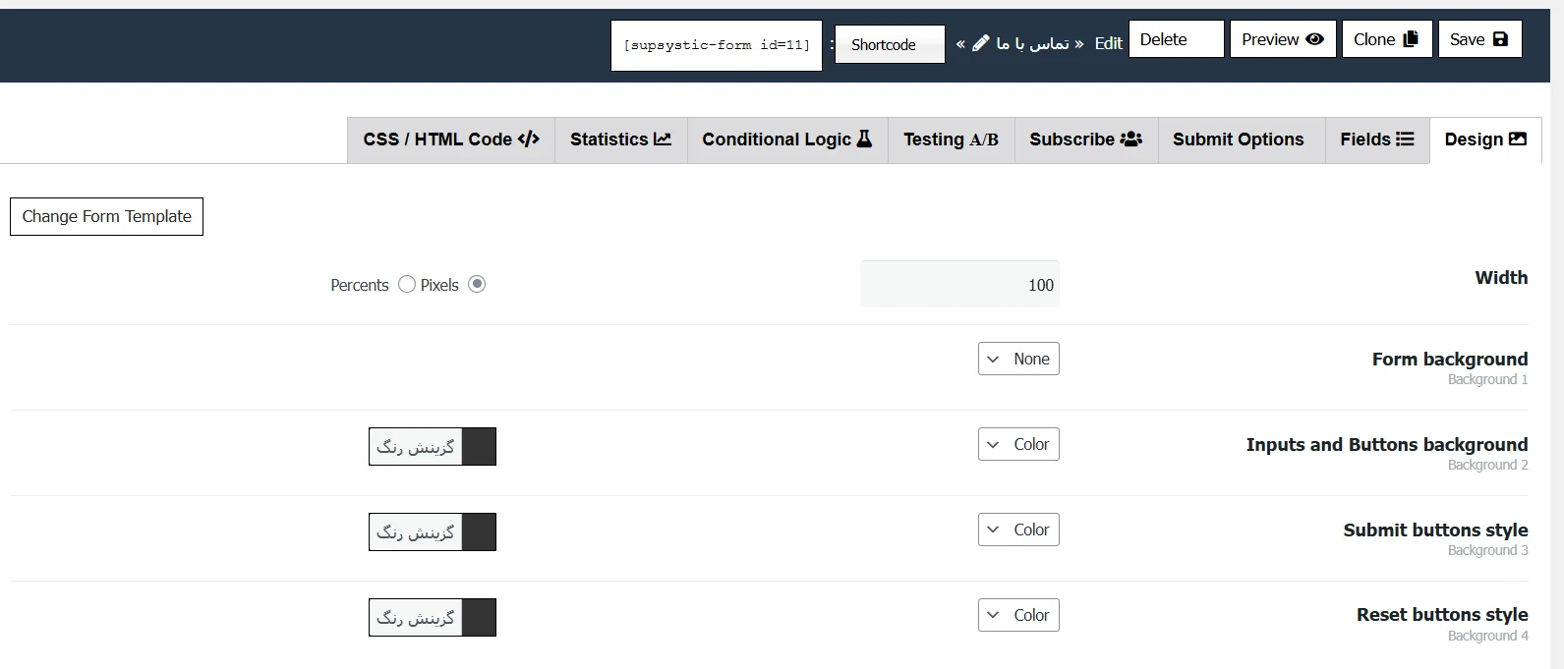Click the floppy disk icon on Save

pyautogui.click(x=1500, y=39)
